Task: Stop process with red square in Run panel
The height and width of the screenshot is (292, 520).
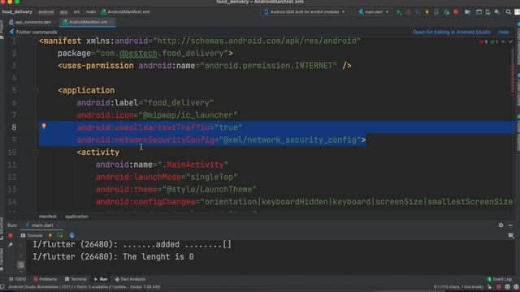Action: (x=11, y=235)
